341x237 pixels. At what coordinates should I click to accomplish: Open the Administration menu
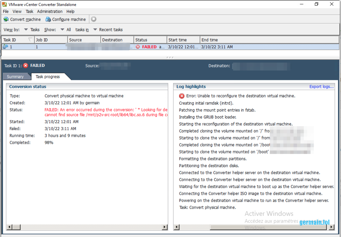click(50, 11)
